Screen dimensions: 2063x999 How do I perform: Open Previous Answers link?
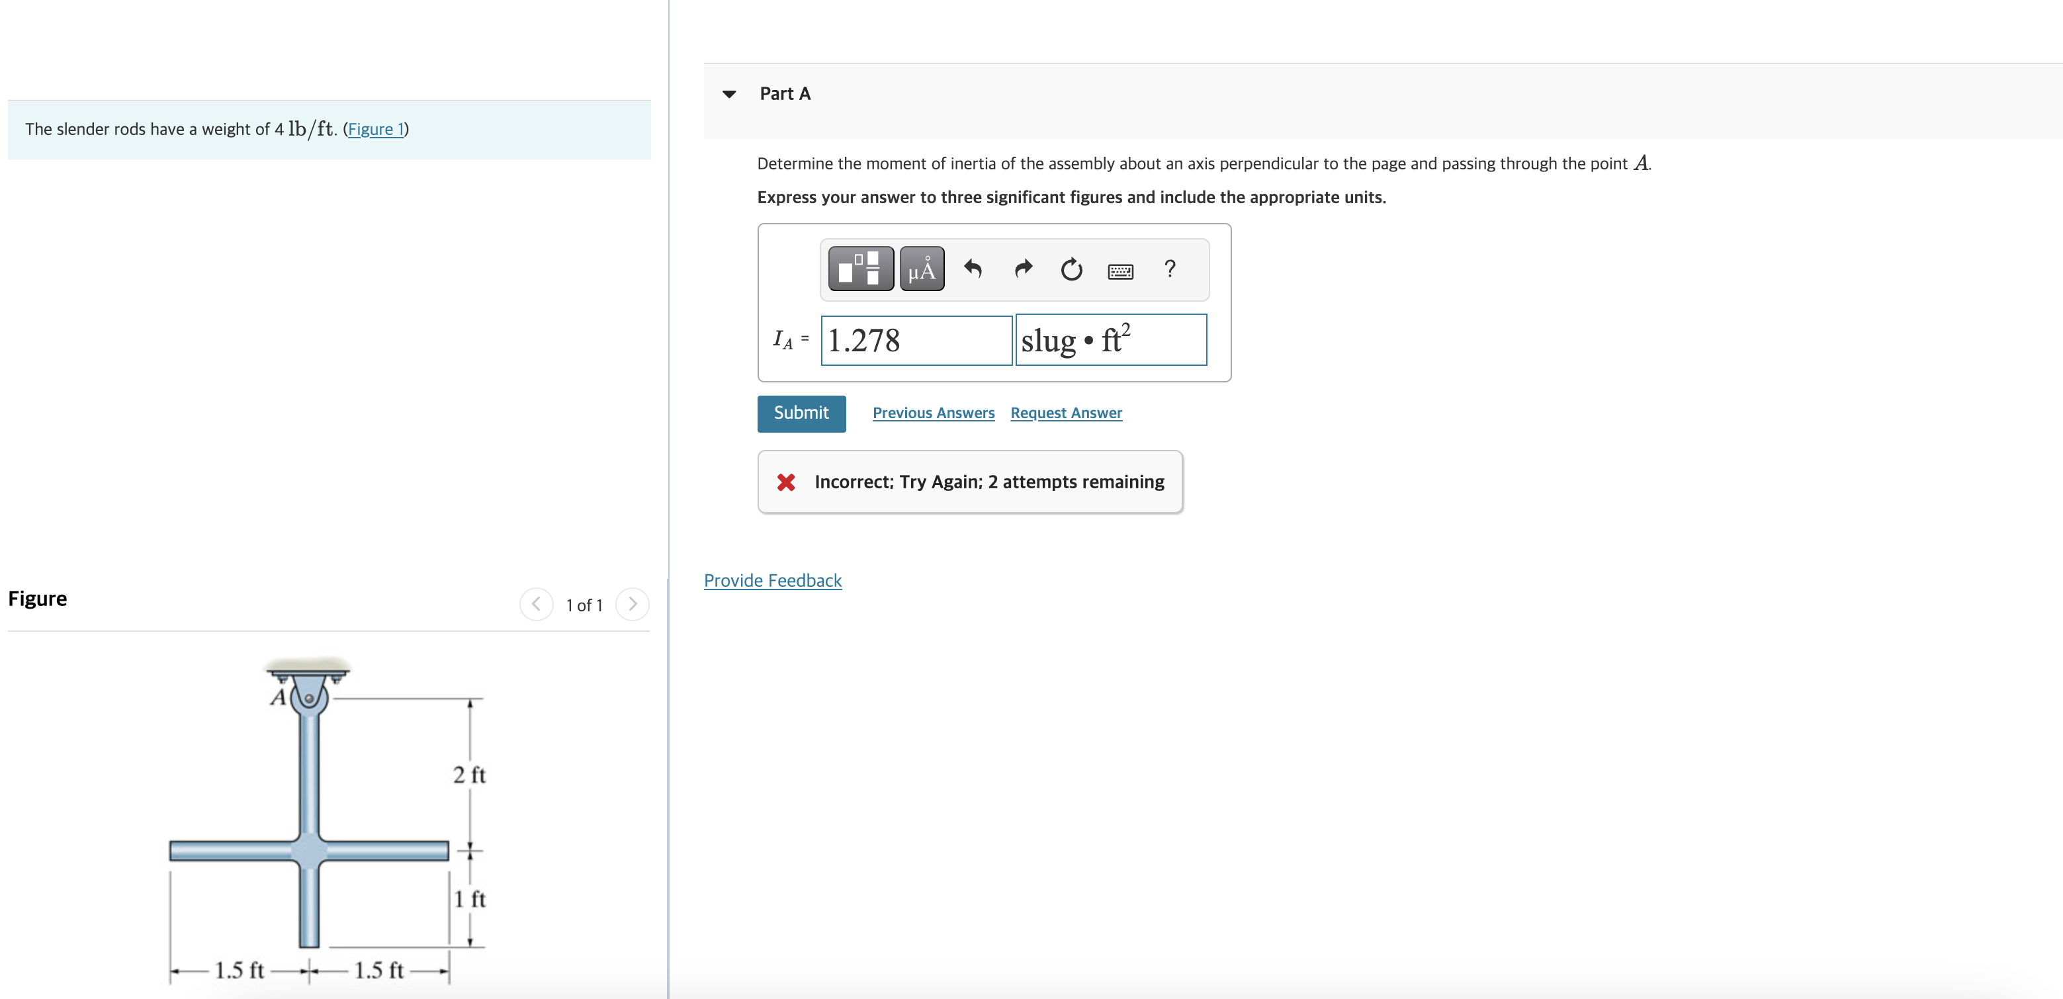click(933, 413)
